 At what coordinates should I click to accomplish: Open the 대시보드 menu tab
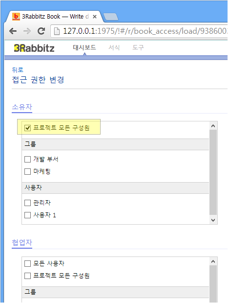tap(84, 47)
